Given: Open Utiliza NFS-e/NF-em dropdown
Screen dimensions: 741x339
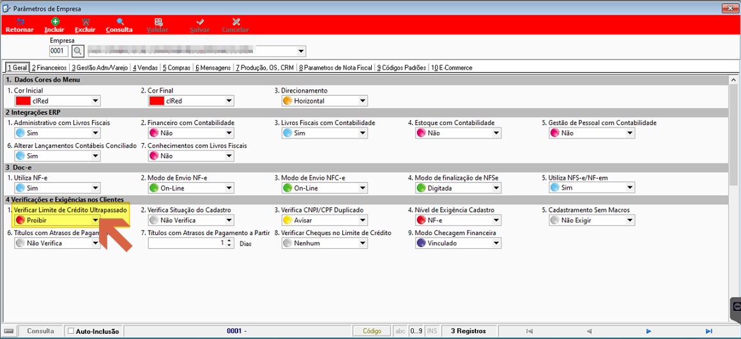Looking at the screenshot, I should [630, 188].
